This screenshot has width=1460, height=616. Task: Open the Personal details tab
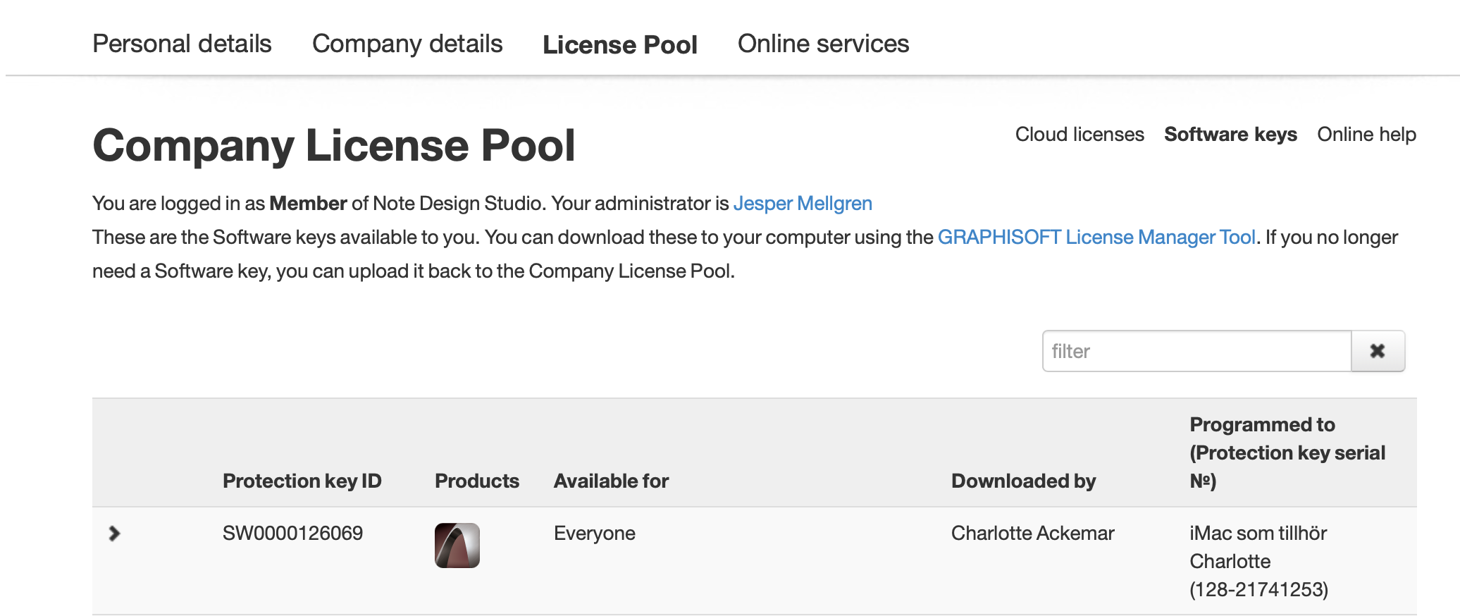pyautogui.click(x=182, y=44)
